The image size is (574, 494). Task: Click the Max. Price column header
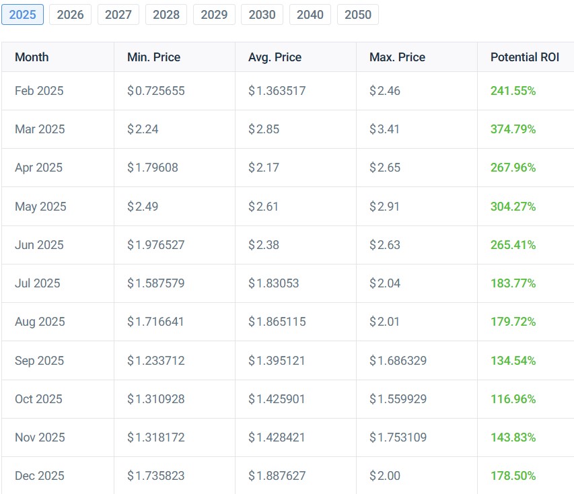tap(397, 57)
